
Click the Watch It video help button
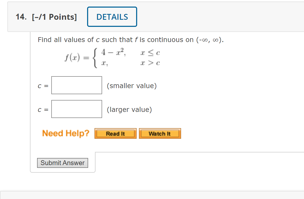point(160,133)
